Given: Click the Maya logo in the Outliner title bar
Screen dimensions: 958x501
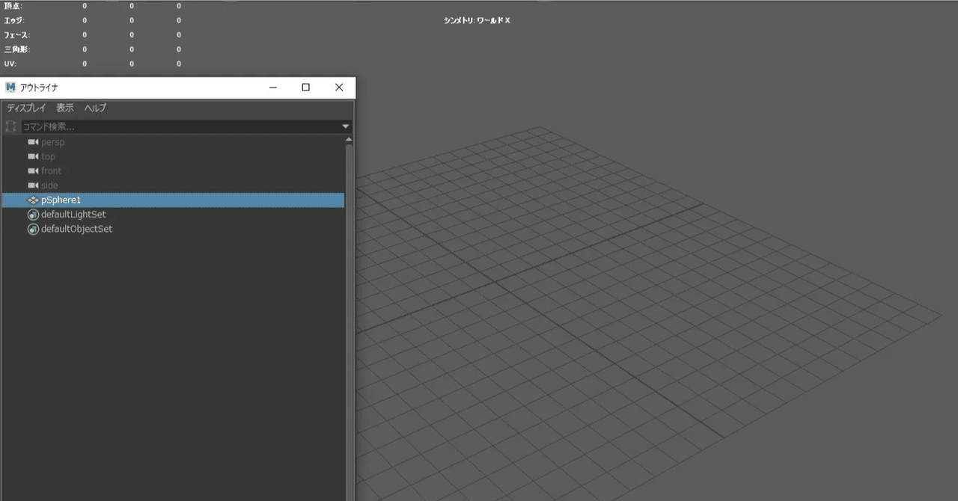Looking at the screenshot, I should tap(10, 87).
